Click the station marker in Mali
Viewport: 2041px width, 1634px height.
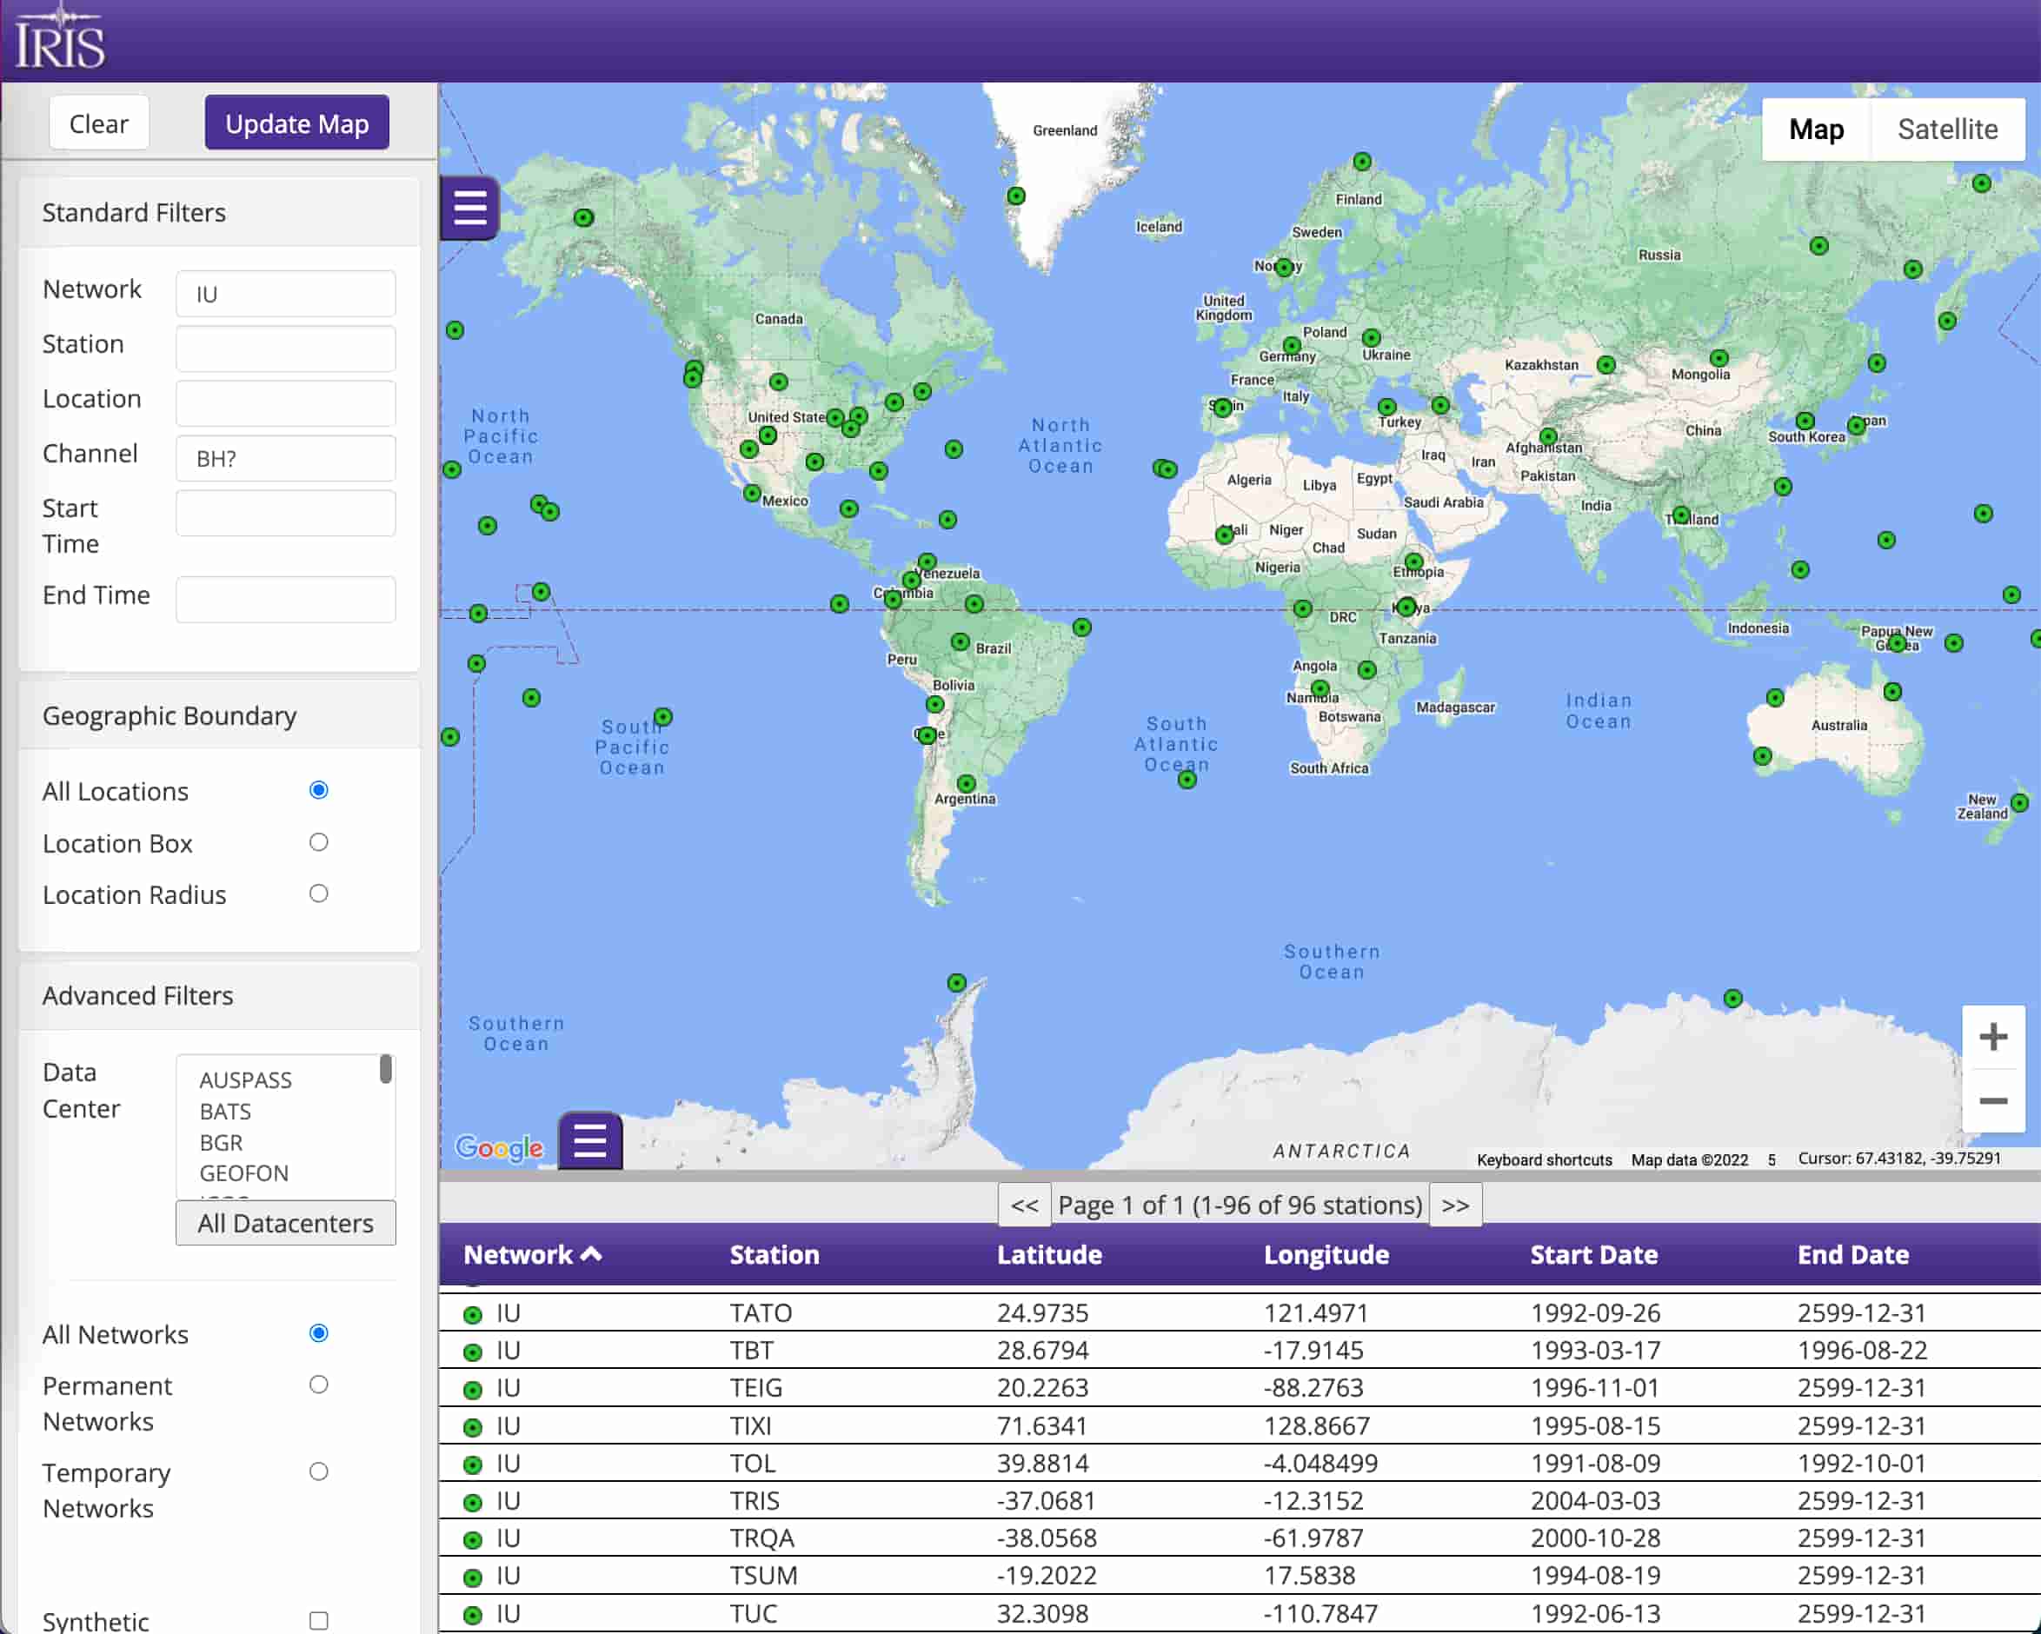click(x=1224, y=535)
